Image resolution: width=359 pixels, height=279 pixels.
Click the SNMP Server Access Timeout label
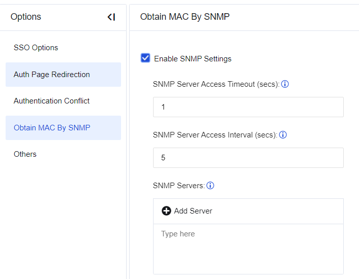pyautogui.click(x=216, y=84)
